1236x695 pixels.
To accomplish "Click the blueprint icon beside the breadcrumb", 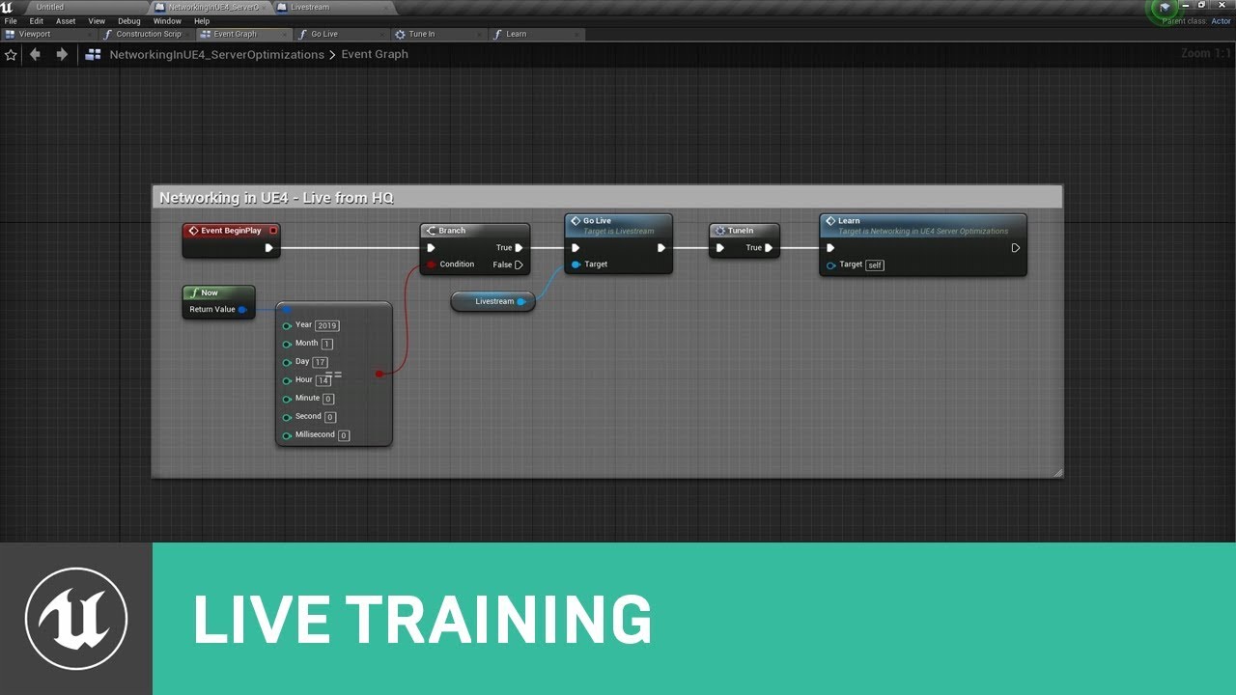I will click(x=93, y=55).
